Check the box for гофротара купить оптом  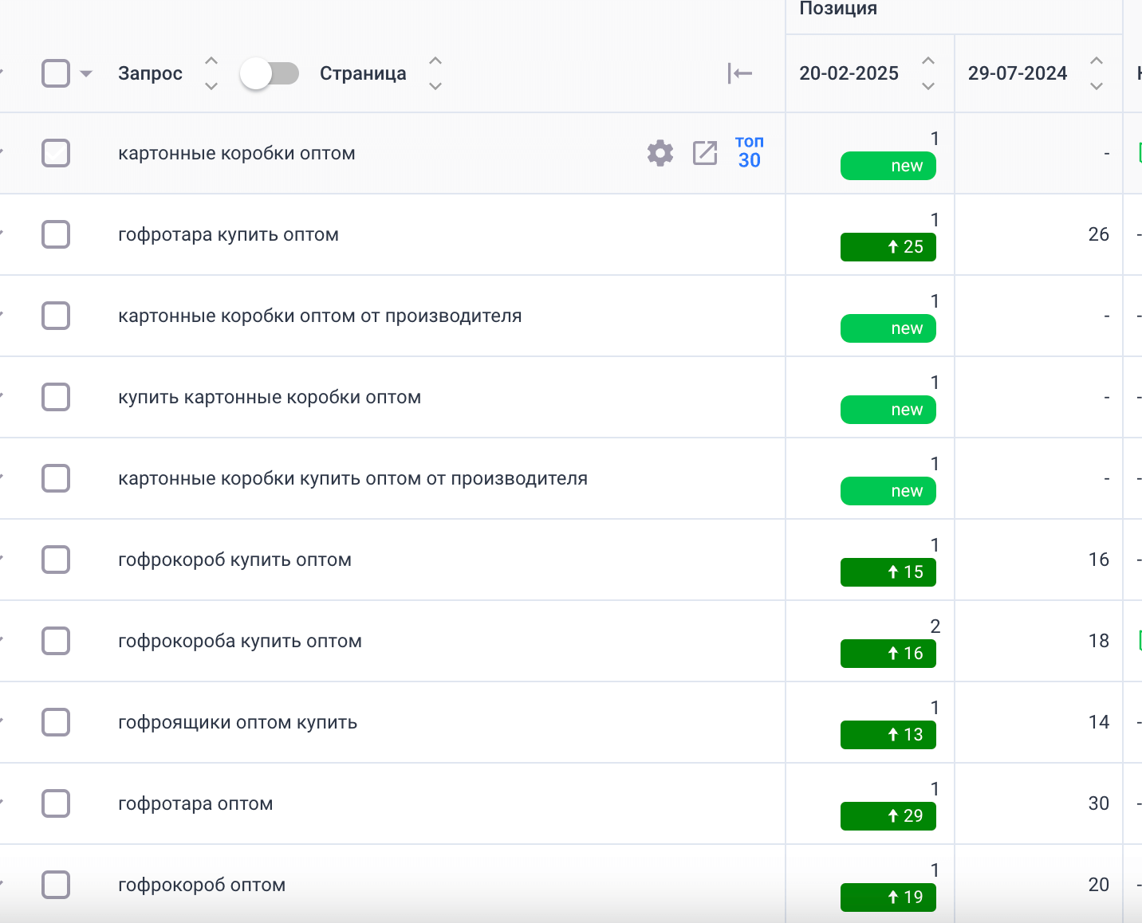[56, 234]
